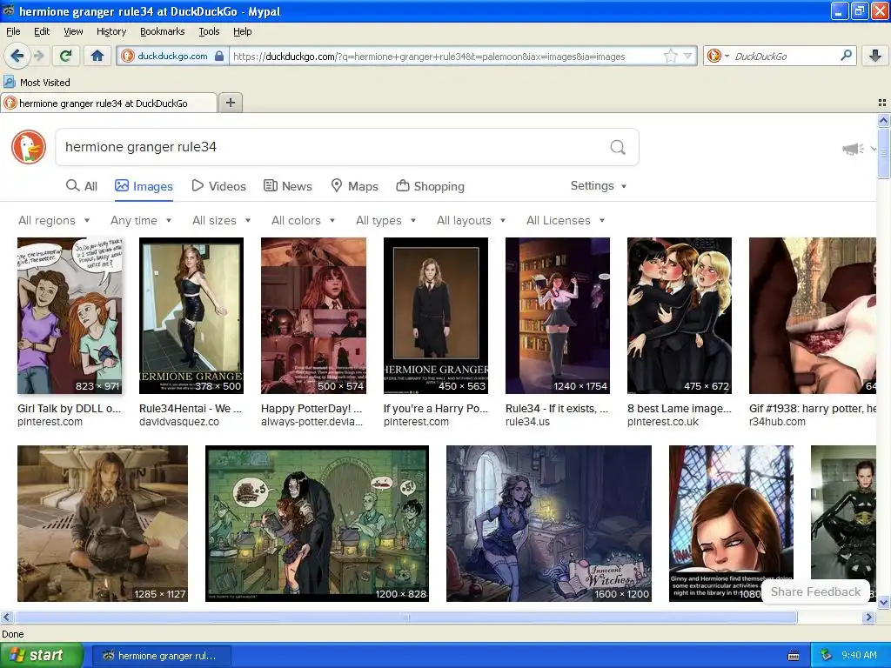Expand the All regions filter
Viewport: 891px width, 668px height.
point(54,220)
